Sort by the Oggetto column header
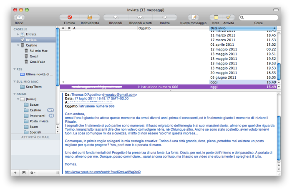Screen dimensions: 292x191 pos(174,28)
